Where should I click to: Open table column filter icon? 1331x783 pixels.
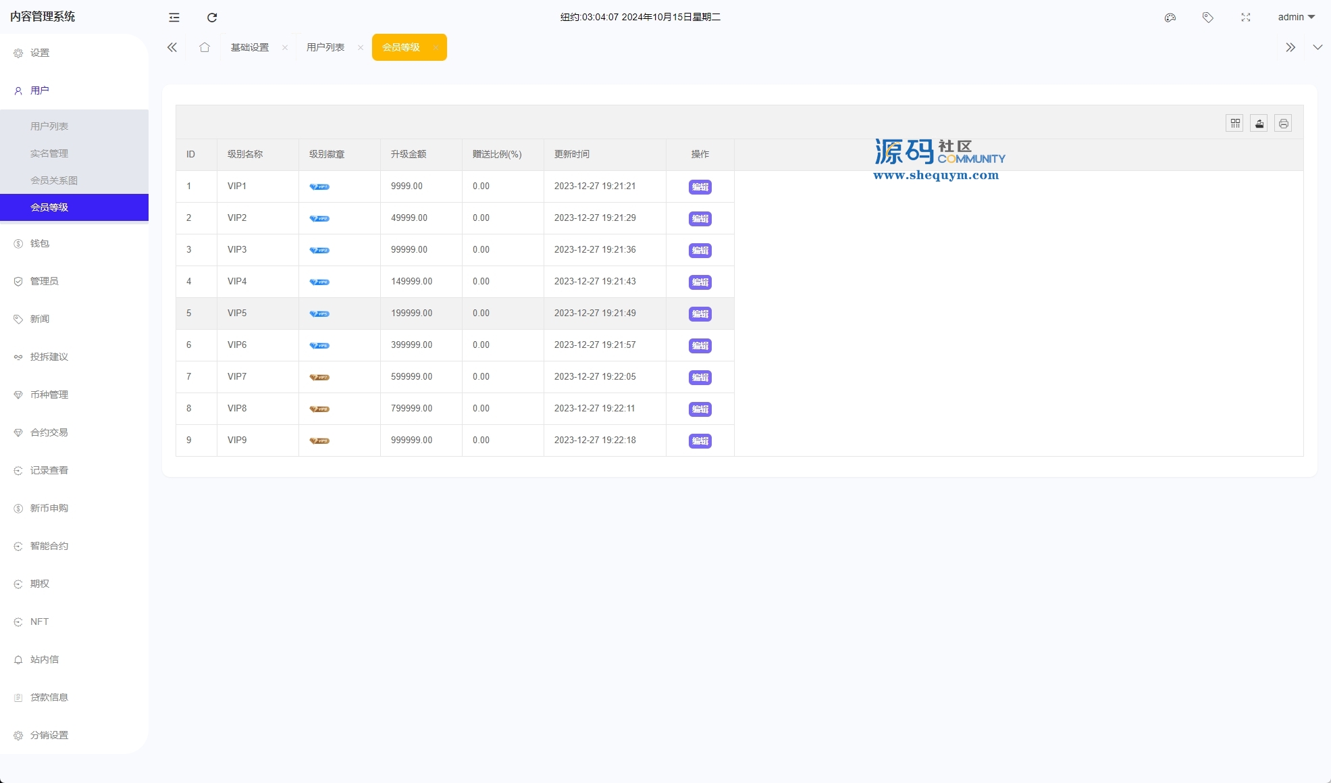1235,124
